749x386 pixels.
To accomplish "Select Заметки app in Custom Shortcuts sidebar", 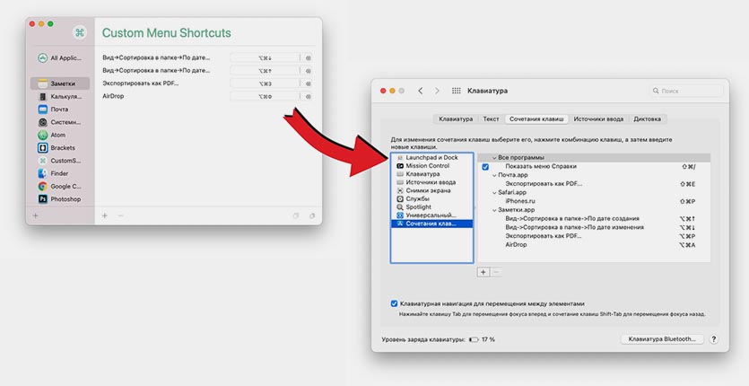I will [x=60, y=83].
